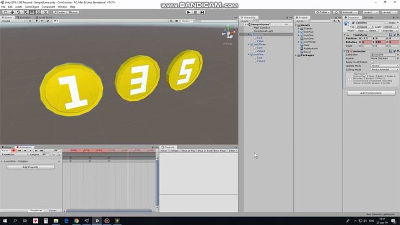Open the Update Mode dropdown
The image size is (400, 225).
point(385,66)
